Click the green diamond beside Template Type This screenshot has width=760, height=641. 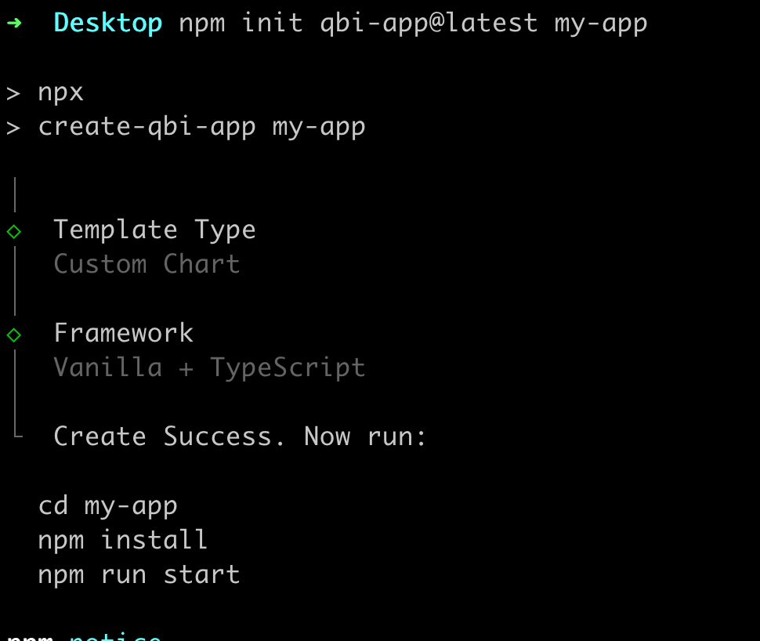tap(14, 232)
